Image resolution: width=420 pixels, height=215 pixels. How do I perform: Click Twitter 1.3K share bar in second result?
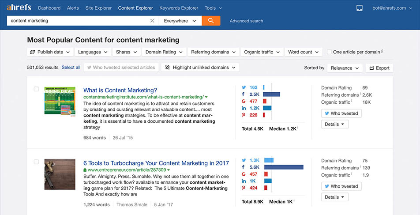(x=269, y=160)
